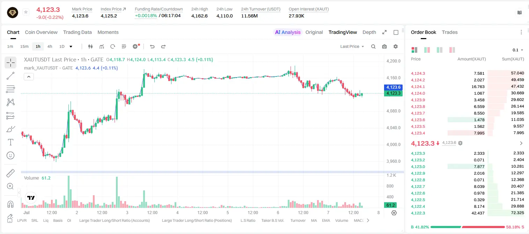The height and width of the screenshot is (234, 529).
Task: Select the Text annotation tool
Action: (x=10, y=142)
